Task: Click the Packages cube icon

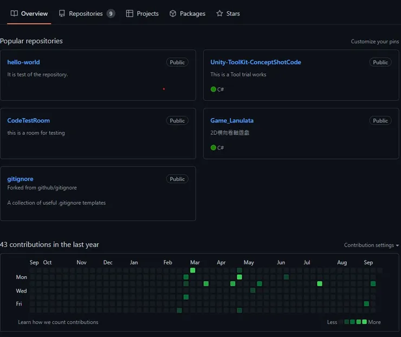Action: click(173, 14)
